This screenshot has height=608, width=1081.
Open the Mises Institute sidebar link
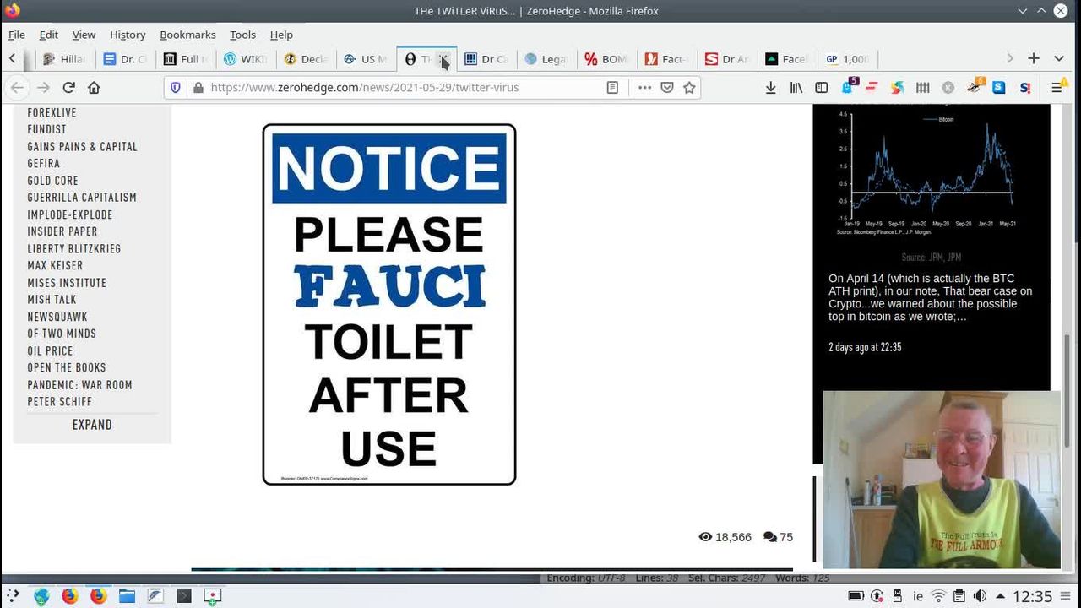pyautogui.click(x=67, y=283)
